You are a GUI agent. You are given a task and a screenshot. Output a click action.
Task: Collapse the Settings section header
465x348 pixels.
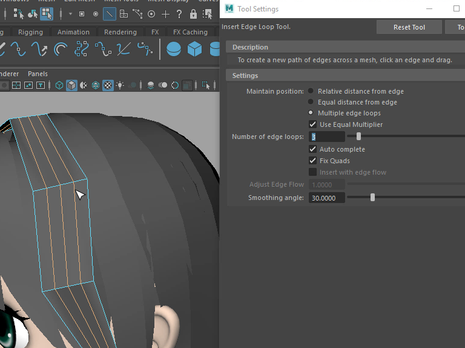[245, 76]
